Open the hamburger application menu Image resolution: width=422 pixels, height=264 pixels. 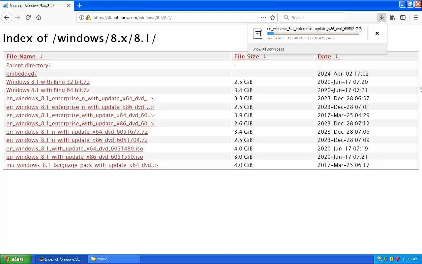click(415, 17)
